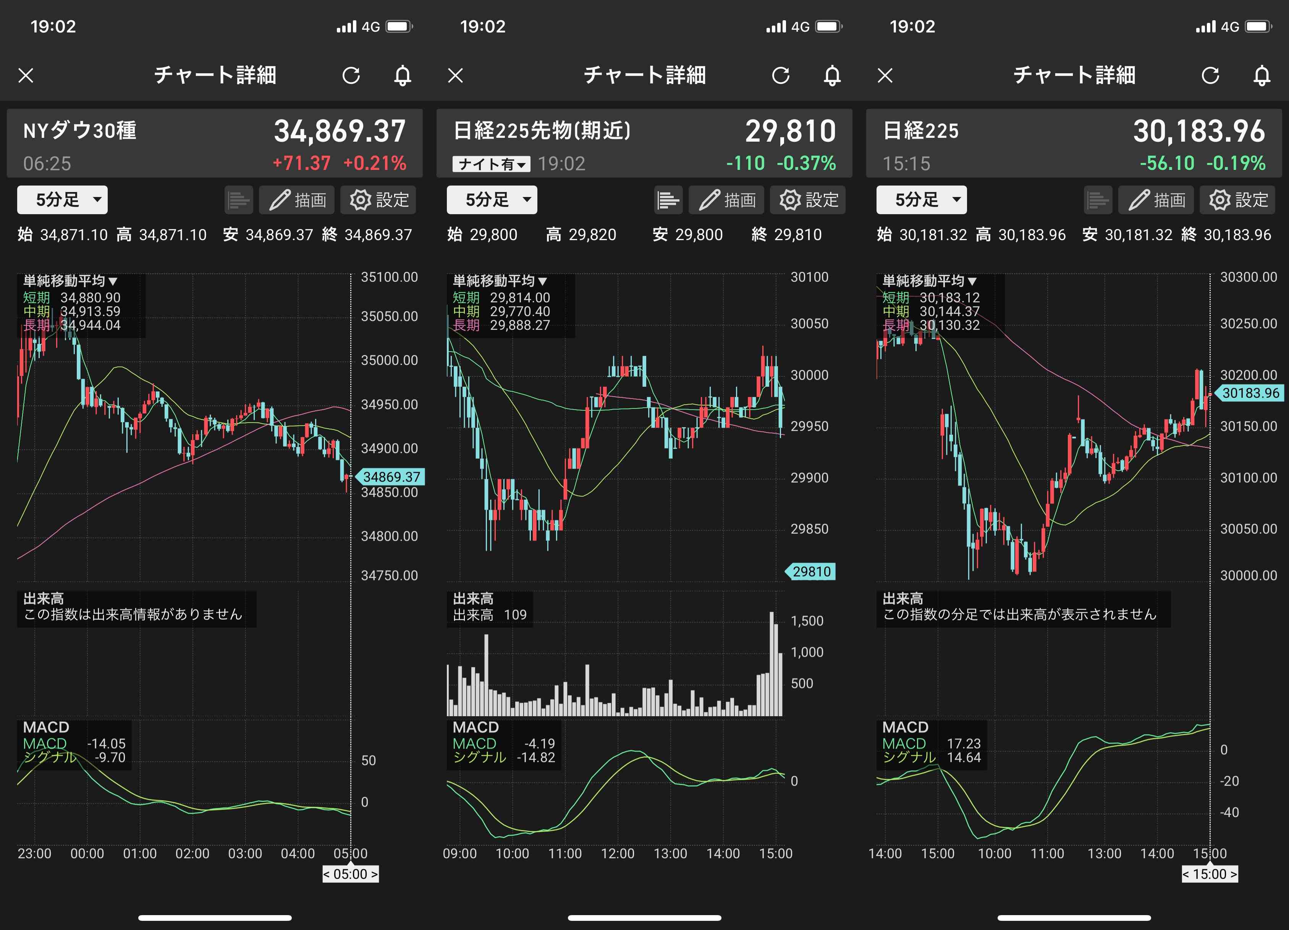Close the NYダウ30種 chart detail screen

(26, 75)
